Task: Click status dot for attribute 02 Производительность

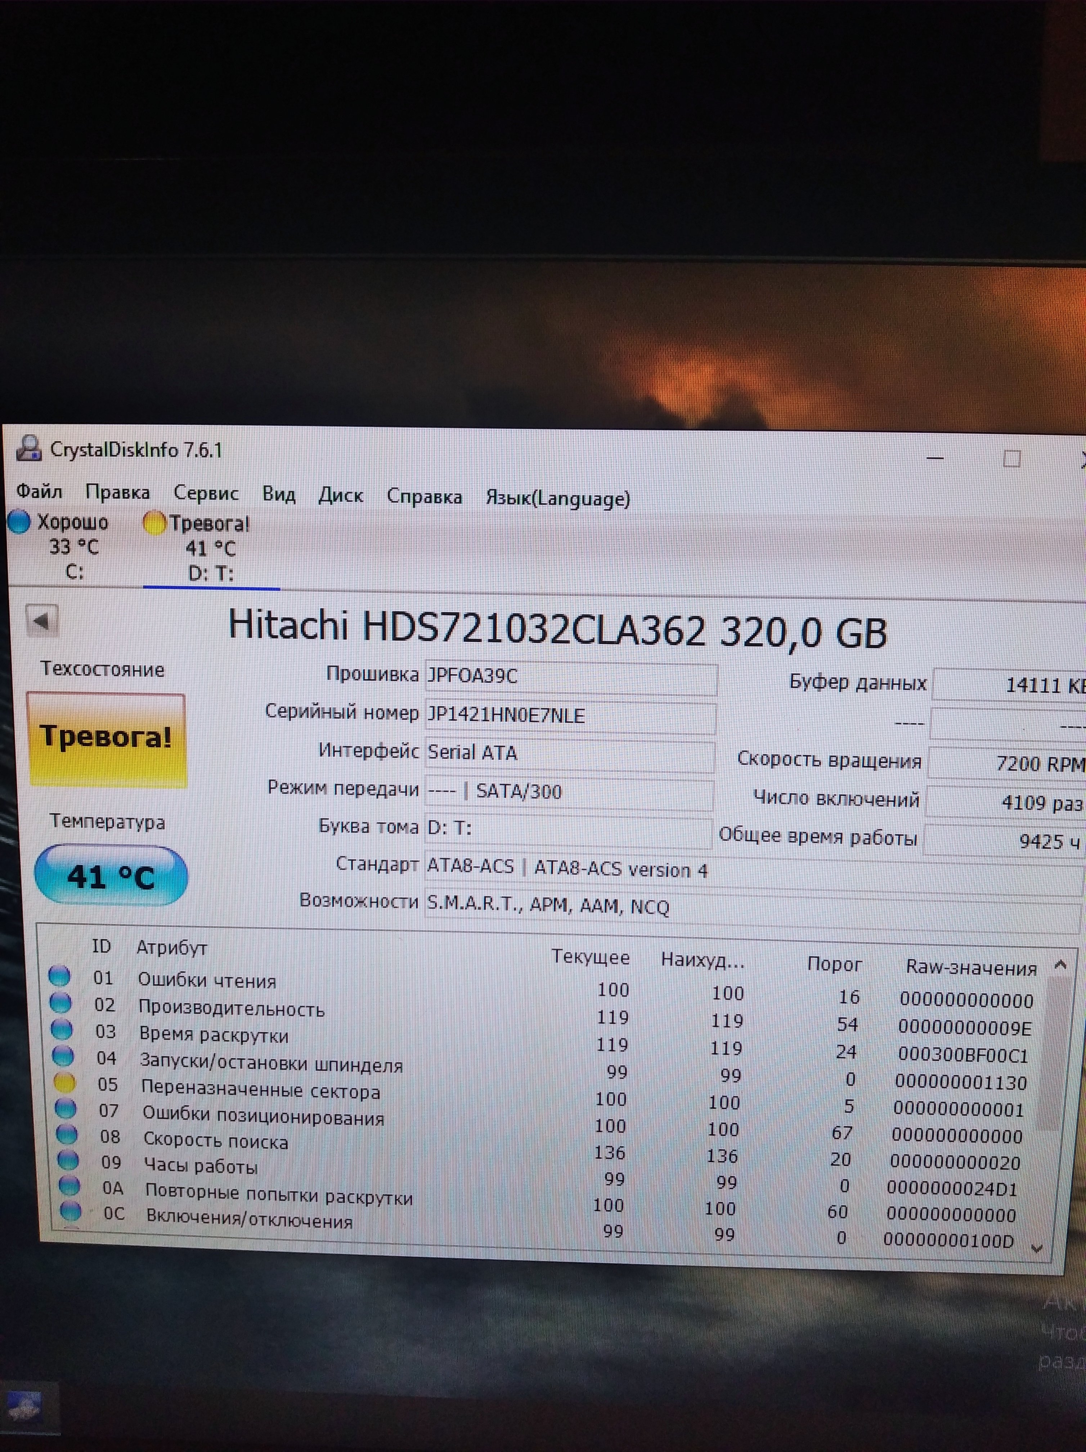Action: 61,1002
